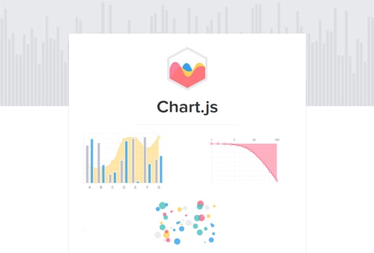Viewport: 374px width, 253px height.
Task: Click the yellow bubble at lower left
Action: tap(167, 235)
